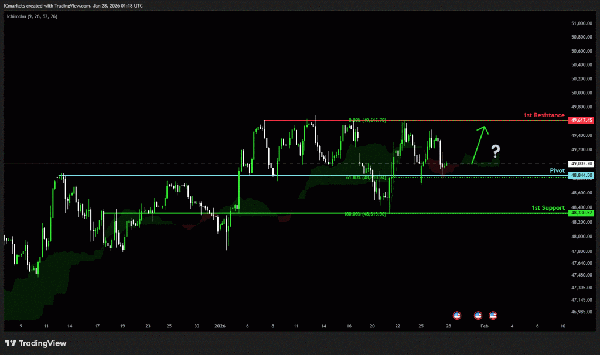Click the 0.00% Fibonacci level label

click(x=367, y=120)
